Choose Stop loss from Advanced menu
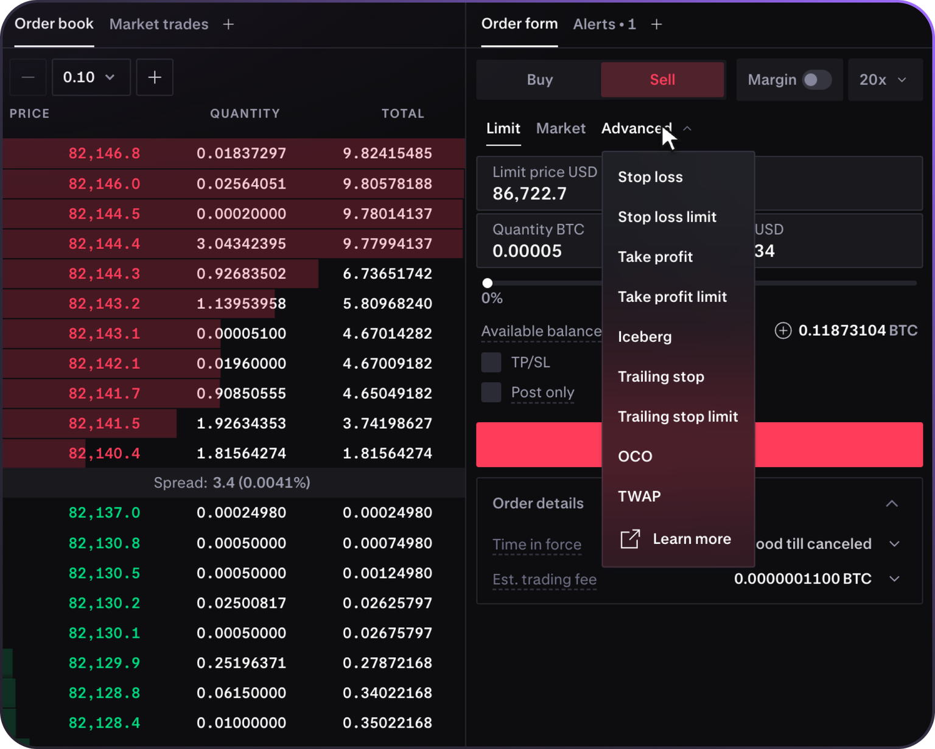The height and width of the screenshot is (749, 935). [678, 177]
